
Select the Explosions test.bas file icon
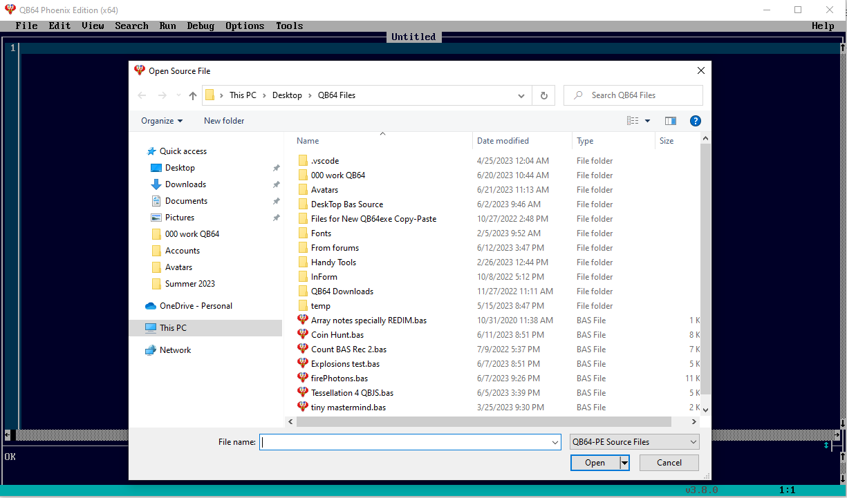click(x=303, y=364)
